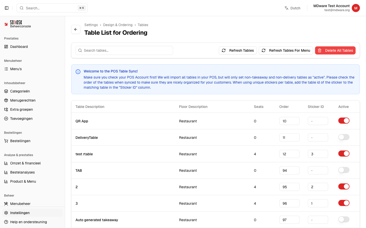Click the Dashboard grid icon

point(6,47)
